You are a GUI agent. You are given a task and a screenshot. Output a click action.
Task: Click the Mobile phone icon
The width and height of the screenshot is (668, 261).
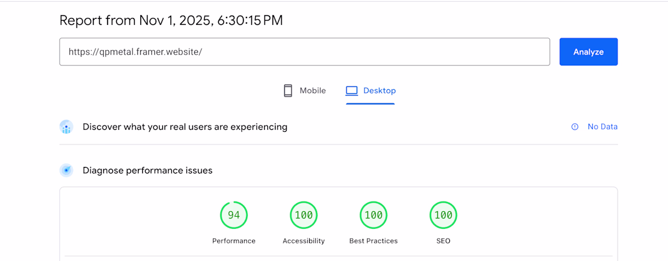[288, 91]
